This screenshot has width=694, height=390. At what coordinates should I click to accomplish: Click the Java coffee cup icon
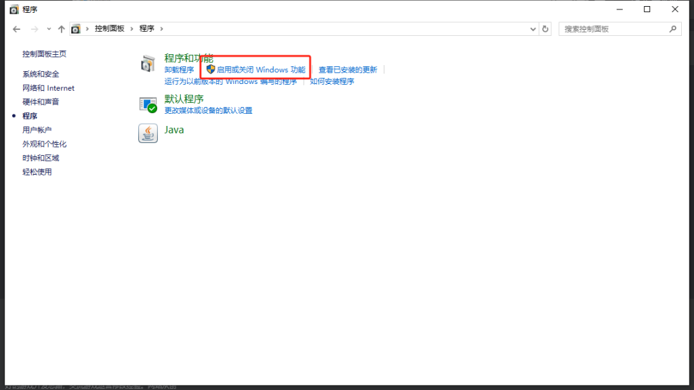[x=148, y=133]
